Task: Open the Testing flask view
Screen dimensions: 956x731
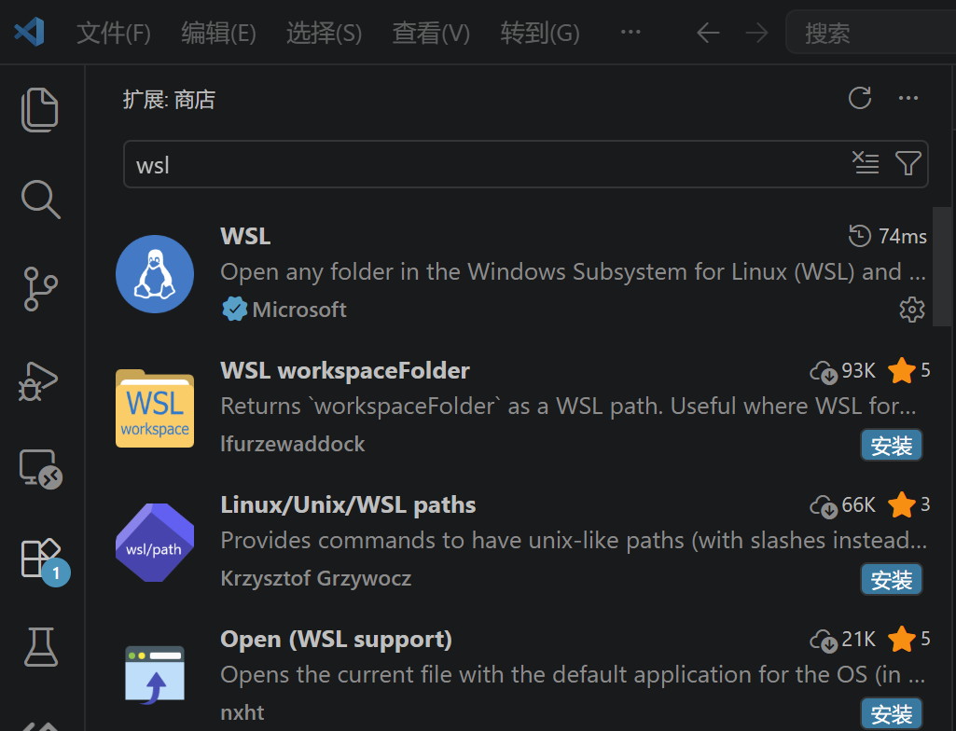Action: point(41,647)
